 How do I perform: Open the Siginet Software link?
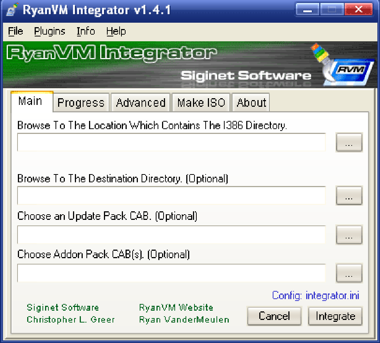62,308
